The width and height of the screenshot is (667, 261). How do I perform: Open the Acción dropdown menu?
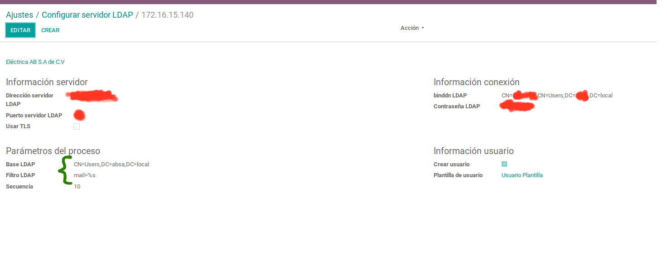tap(412, 28)
